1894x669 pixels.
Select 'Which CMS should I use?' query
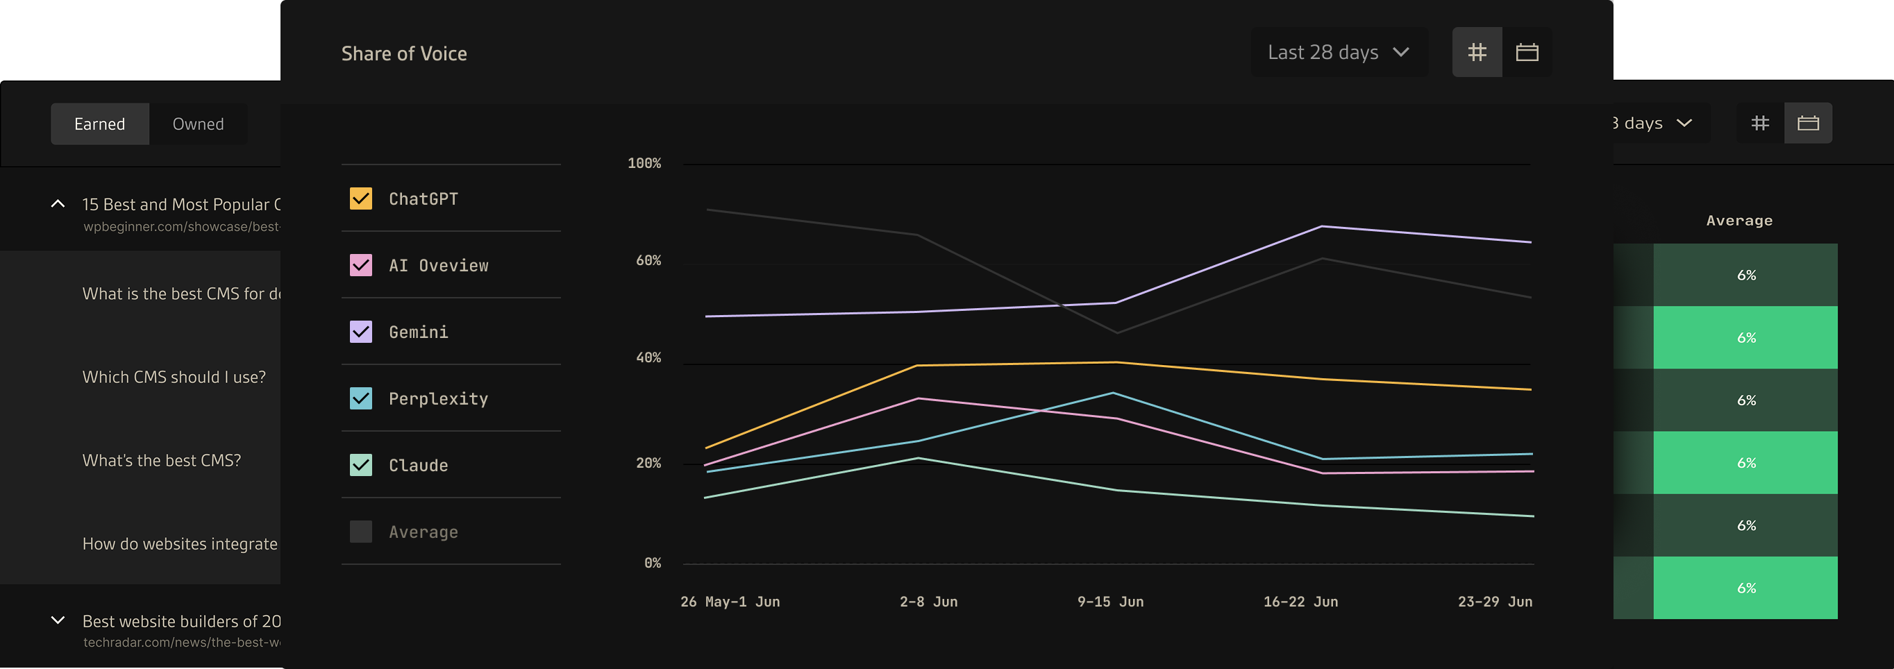click(174, 377)
